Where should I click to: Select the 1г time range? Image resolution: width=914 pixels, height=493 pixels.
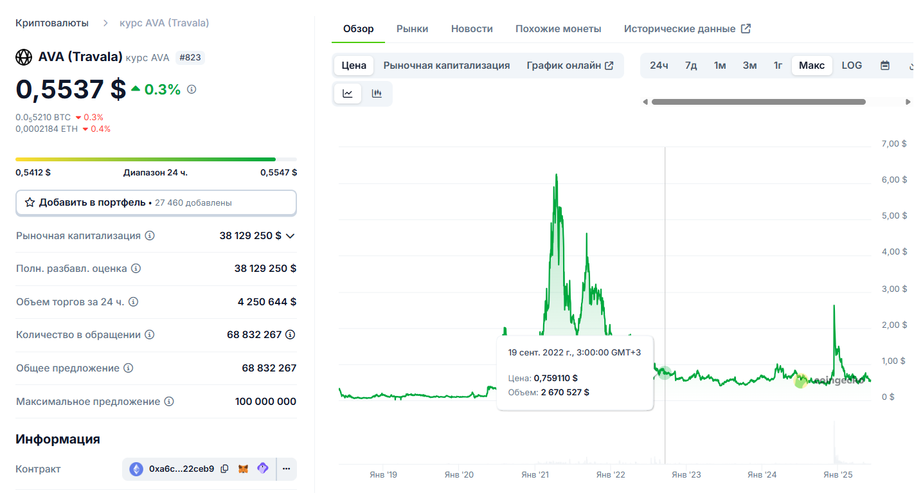tap(778, 66)
